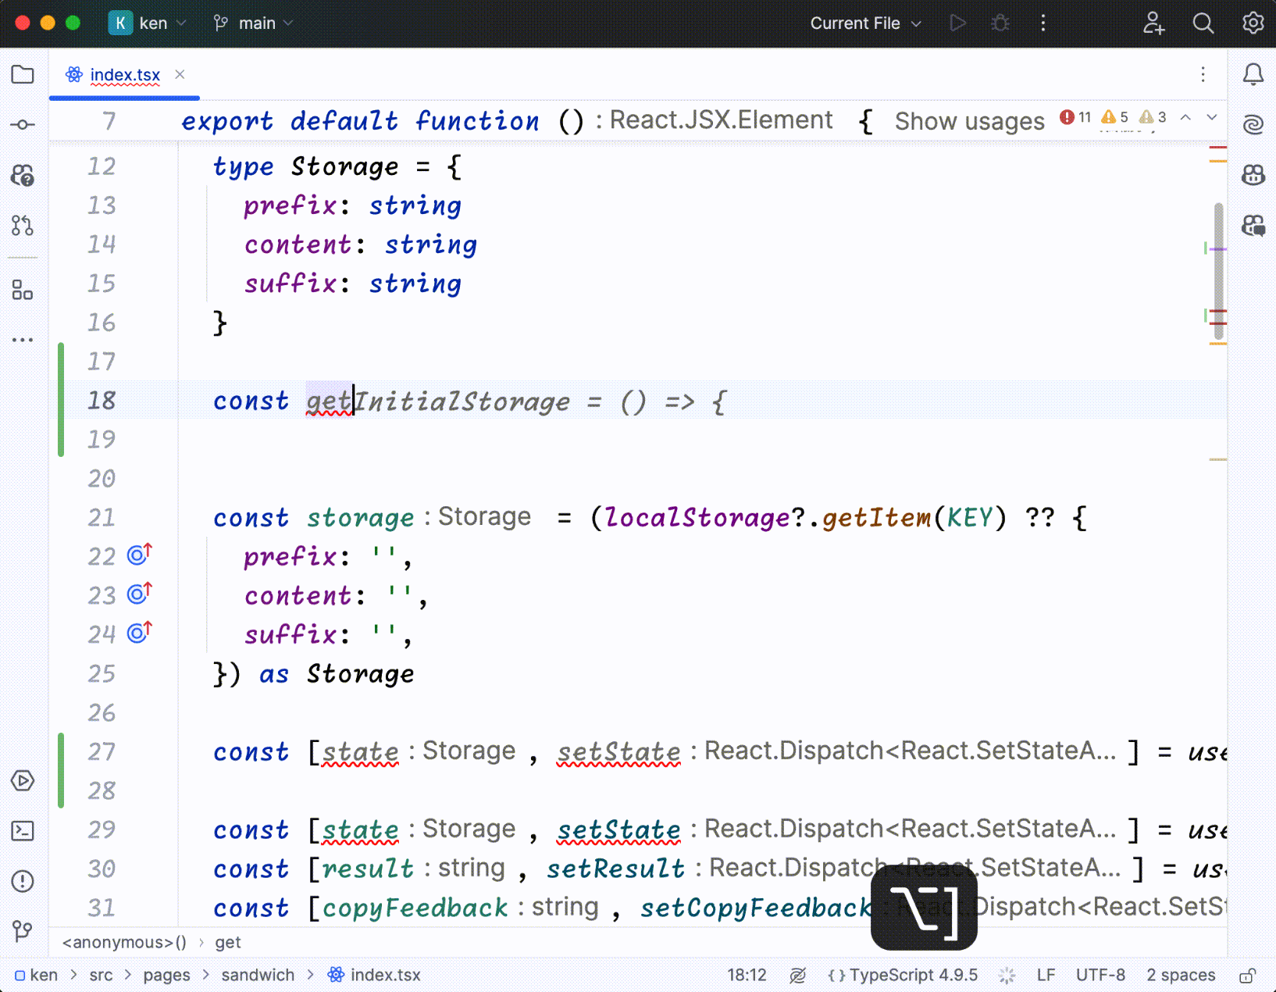The width and height of the screenshot is (1276, 992).
Task: Click the getInitialStorage identifier on line 18
Action: [438, 401]
